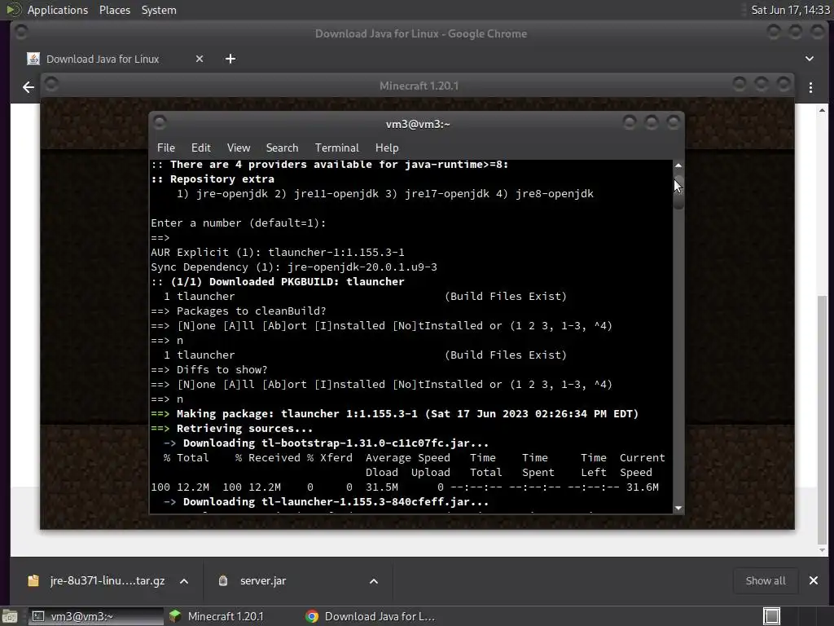The image size is (834, 626).
Task: Expand Chrome tab search chevron
Action: click(x=809, y=59)
